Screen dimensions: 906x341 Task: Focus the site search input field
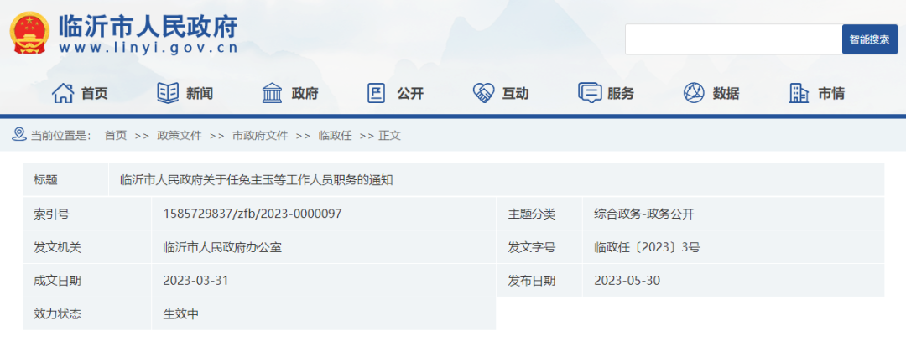(734, 39)
